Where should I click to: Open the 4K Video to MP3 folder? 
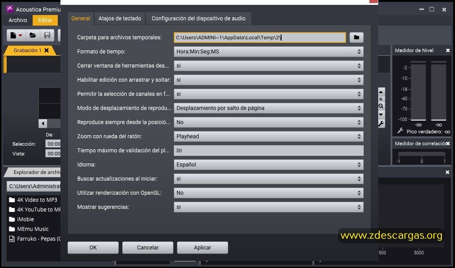pyautogui.click(x=33, y=200)
